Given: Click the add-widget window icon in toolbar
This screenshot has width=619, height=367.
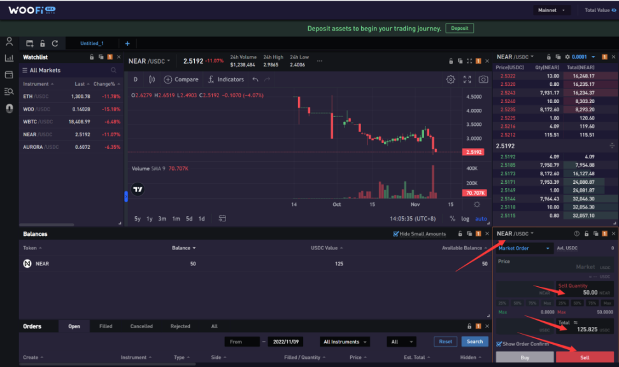Looking at the screenshot, I should 29,43.
